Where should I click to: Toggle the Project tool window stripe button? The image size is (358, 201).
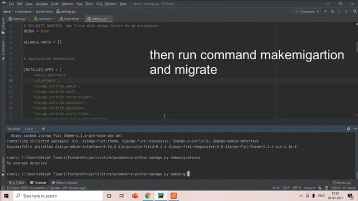point(3,26)
